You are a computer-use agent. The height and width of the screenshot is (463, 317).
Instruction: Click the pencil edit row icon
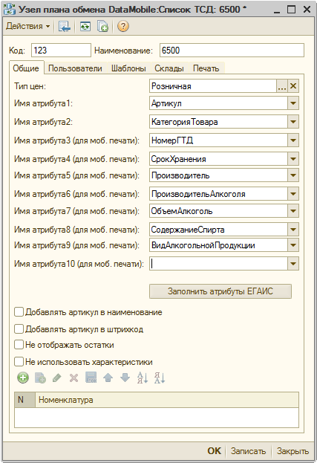56,378
